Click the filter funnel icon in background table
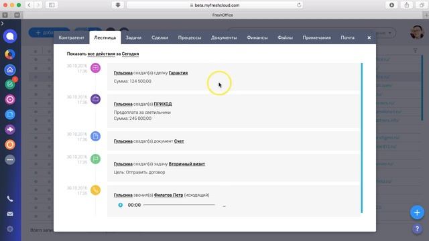This screenshot has height=241, width=429. [416, 51]
